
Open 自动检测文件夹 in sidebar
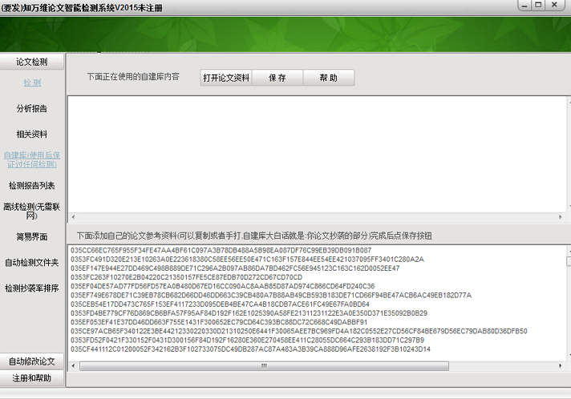click(32, 262)
